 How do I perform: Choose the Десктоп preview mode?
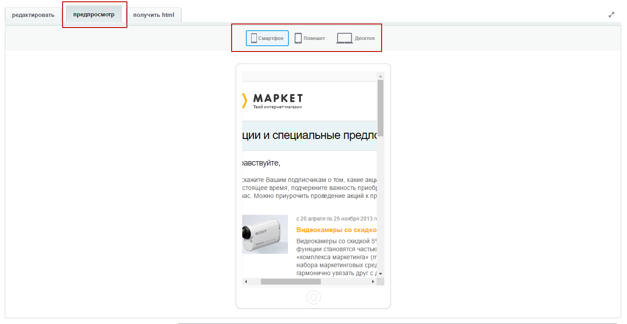point(355,38)
